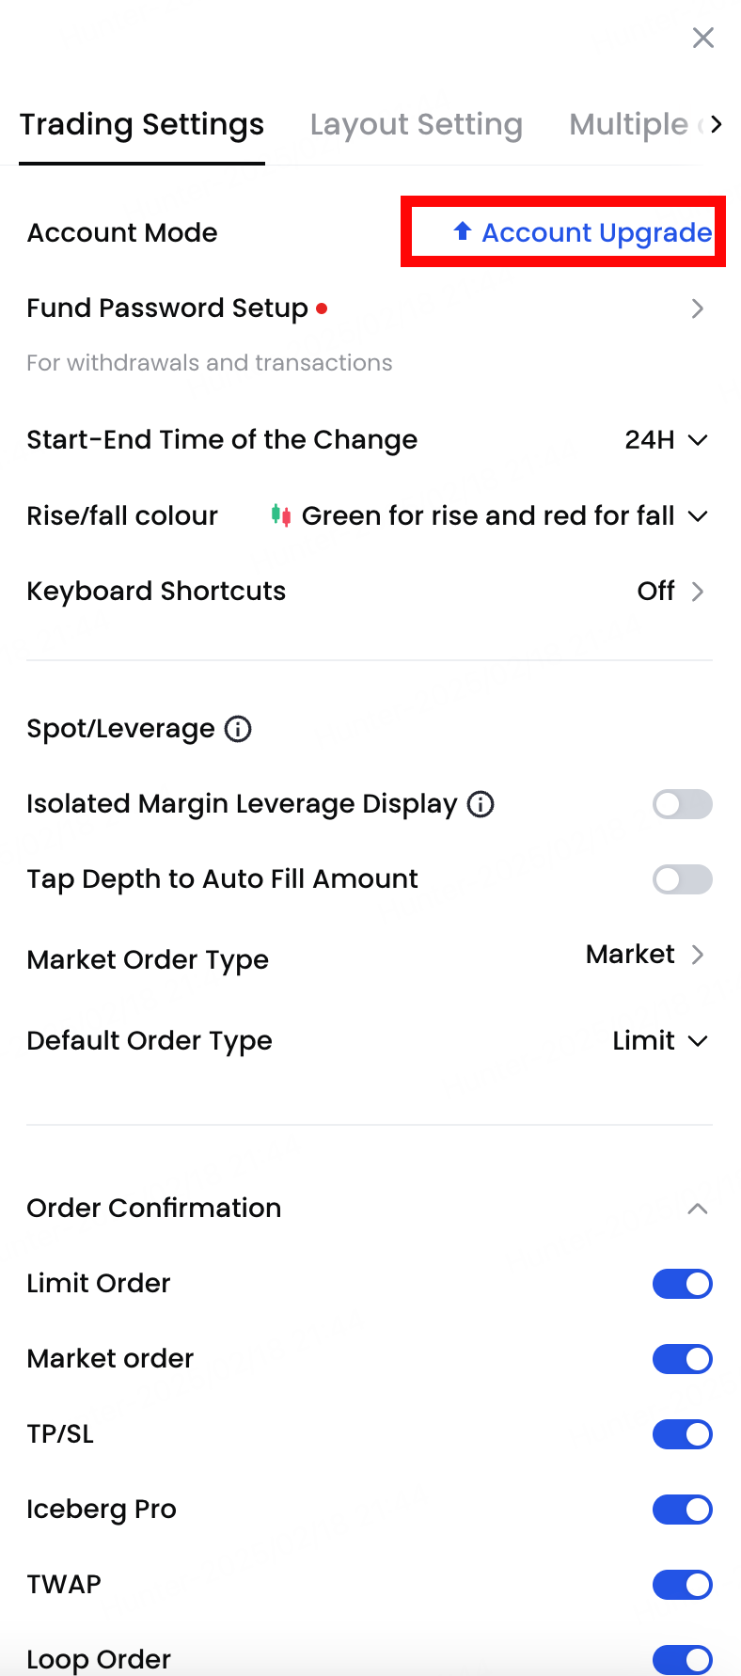Image resolution: width=741 pixels, height=1676 pixels.
Task: Click the Isolated Margin Leverage Display info icon
Action: [x=481, y=804]
